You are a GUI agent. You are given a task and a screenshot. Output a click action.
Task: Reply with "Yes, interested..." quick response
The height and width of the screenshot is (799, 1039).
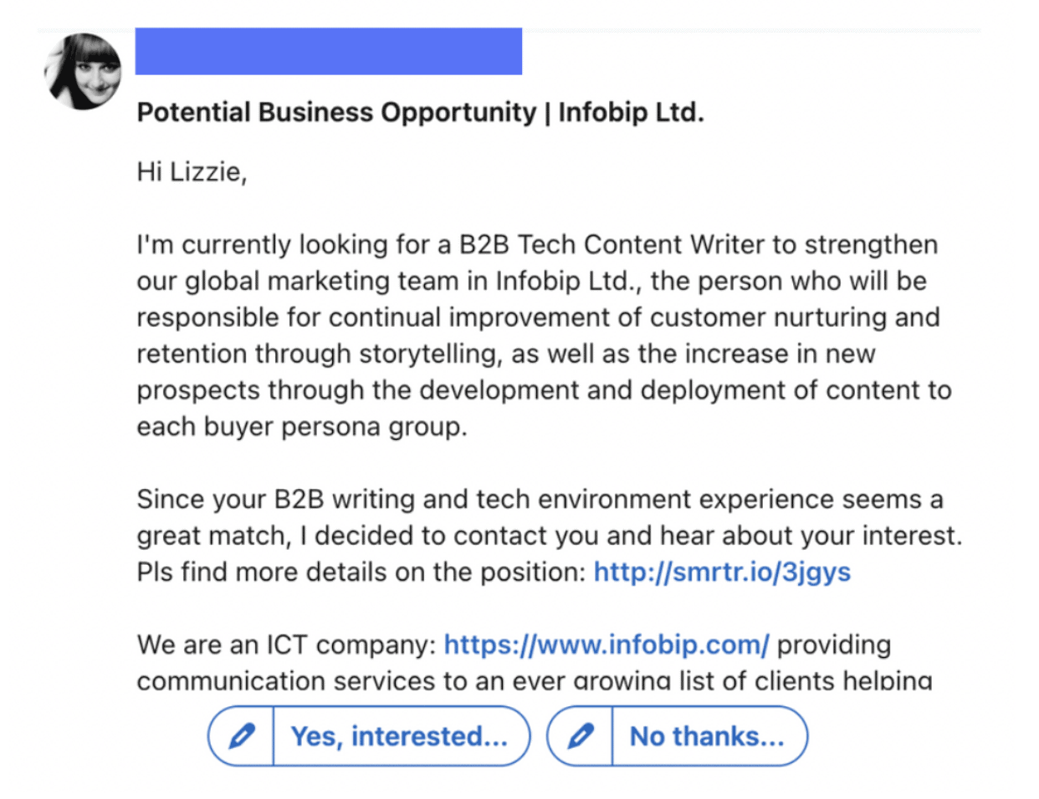click(399, 736)
